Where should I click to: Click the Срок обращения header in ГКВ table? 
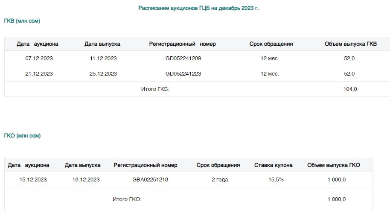pos(271,44)
